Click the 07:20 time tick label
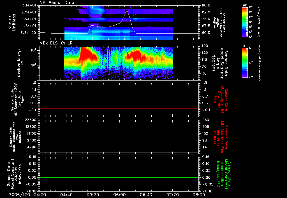This screenshot has width=287, height=198. 172,195
